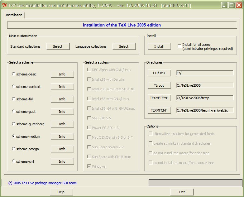Click the copyright GUI team text
Screen dimensions: 244x197
tap(42, 183)
